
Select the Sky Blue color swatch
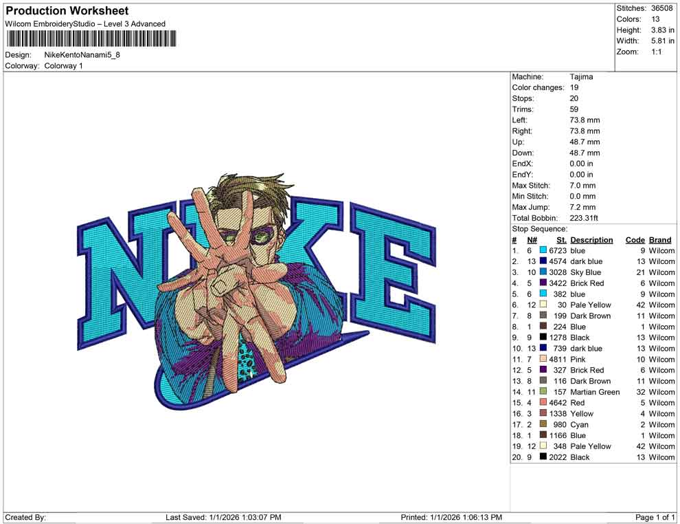click(x=543, y=272)
